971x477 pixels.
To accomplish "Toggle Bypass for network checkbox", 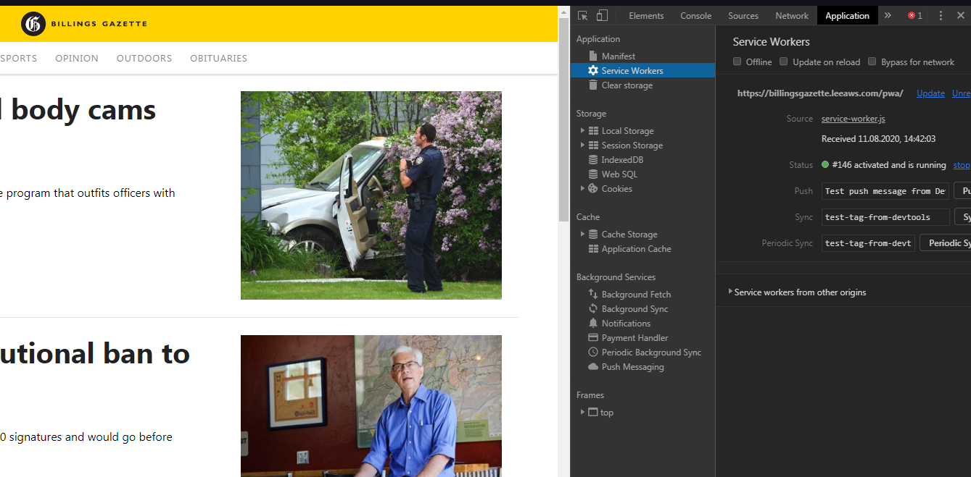I will pyautogui.click(x=872, y=62).
